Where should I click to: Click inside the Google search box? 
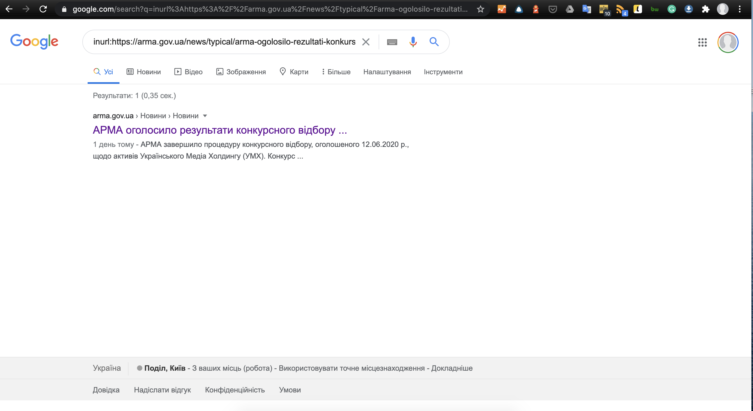(x=224, y=42)
